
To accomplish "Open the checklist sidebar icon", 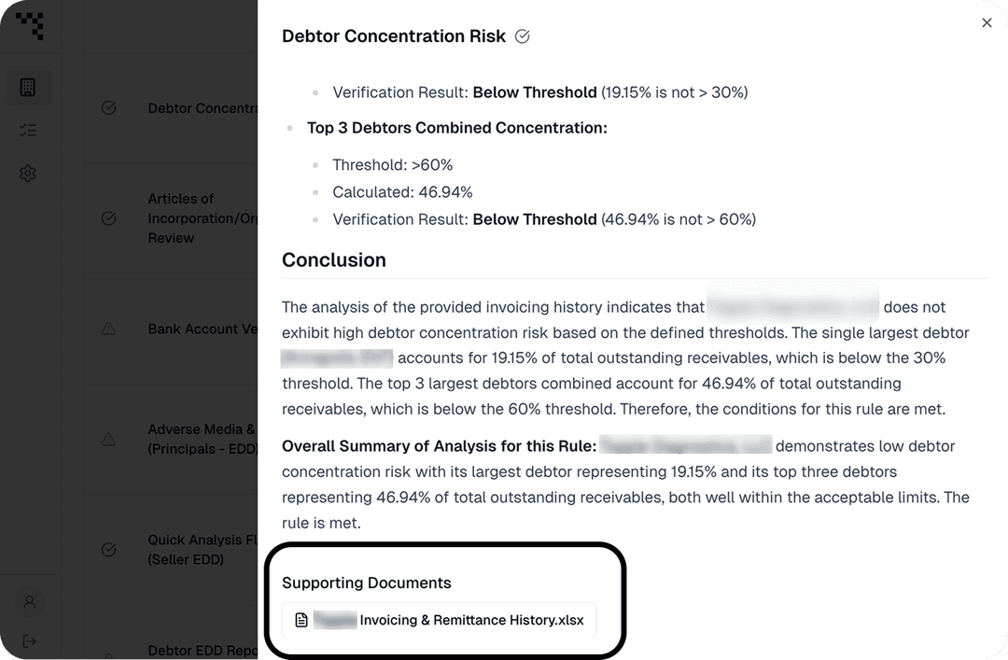I will pos(28,131).
